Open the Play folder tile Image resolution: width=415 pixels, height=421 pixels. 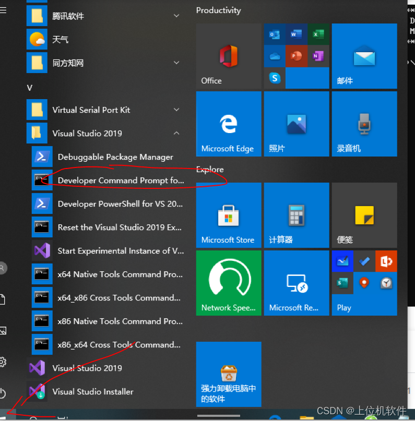(364, 283)
